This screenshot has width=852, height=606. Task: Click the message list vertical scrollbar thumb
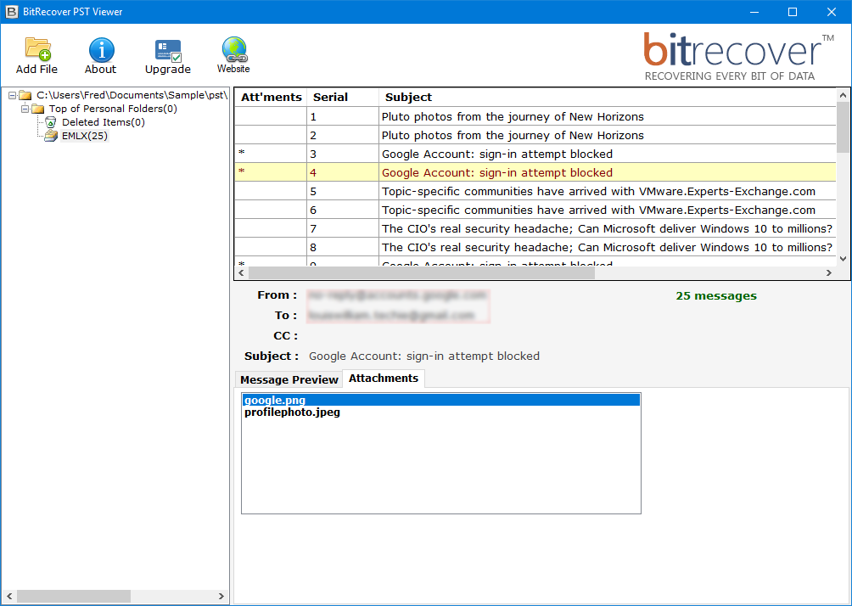pyautogui.click(x=843, y=127)
